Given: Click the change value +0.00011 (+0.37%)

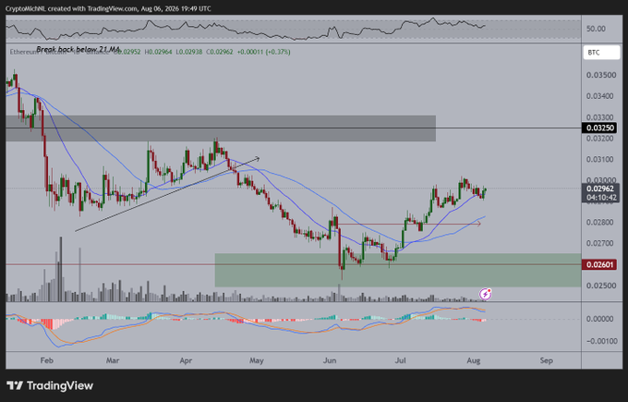Looking at the screenshot, I should [x=263, y=52].
